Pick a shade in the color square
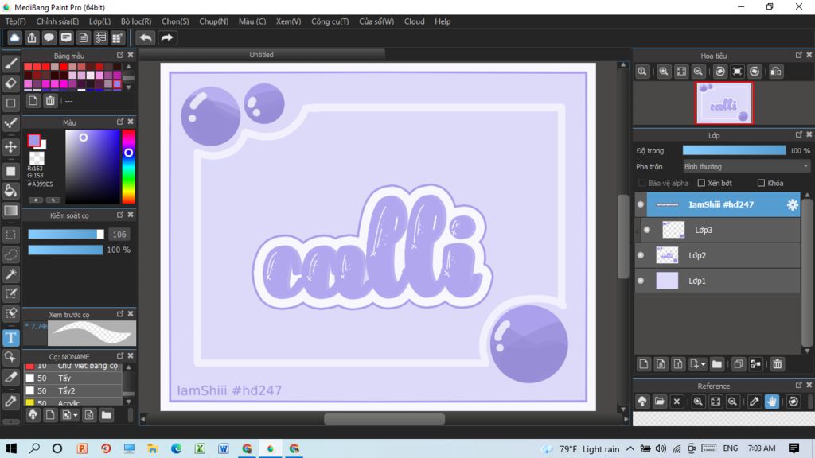This screenshot has width=815, height=458. coord(92,166)
